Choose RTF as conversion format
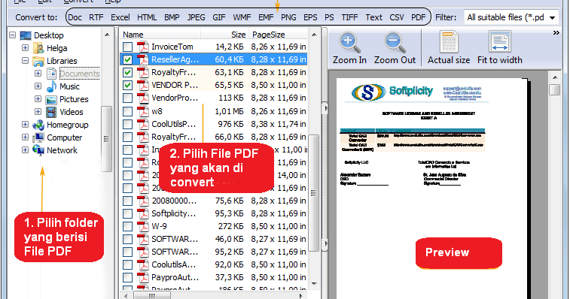This screenshot has height=299, width=570. pos(96,17)
